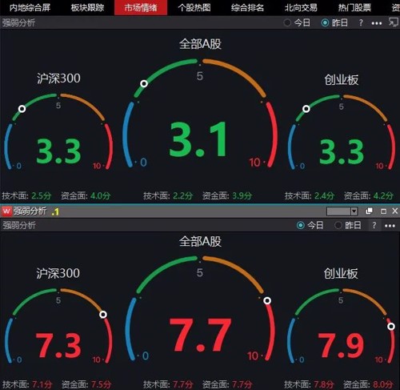The height and width of the screenshot is (390, 400).
Task: Open help question mark in top panel
Action: pos(361,22)
